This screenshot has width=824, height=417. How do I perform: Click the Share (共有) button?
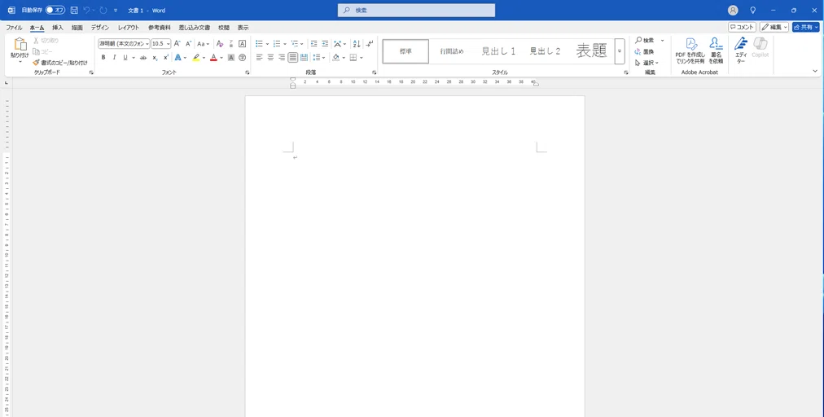pos(805,27)
